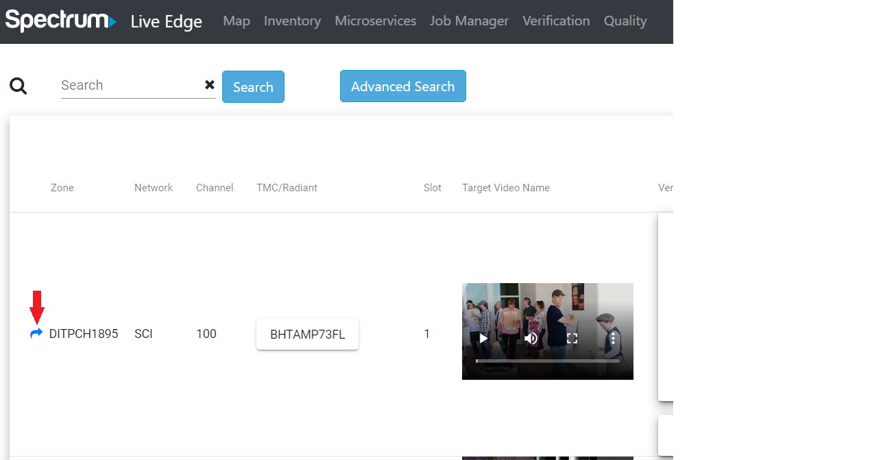
Task: Open the Inventory menu
Action: [x=292, y=21]
